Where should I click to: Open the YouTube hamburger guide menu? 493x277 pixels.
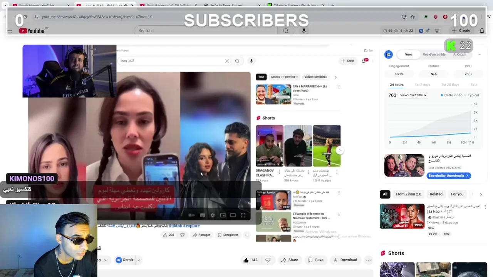(x=10, y=31)
